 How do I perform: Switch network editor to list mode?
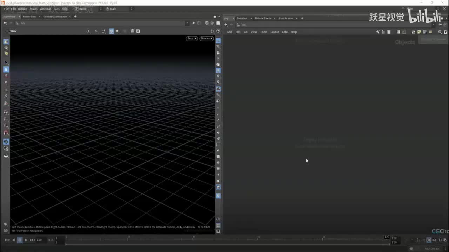click(x=389, y=32)
